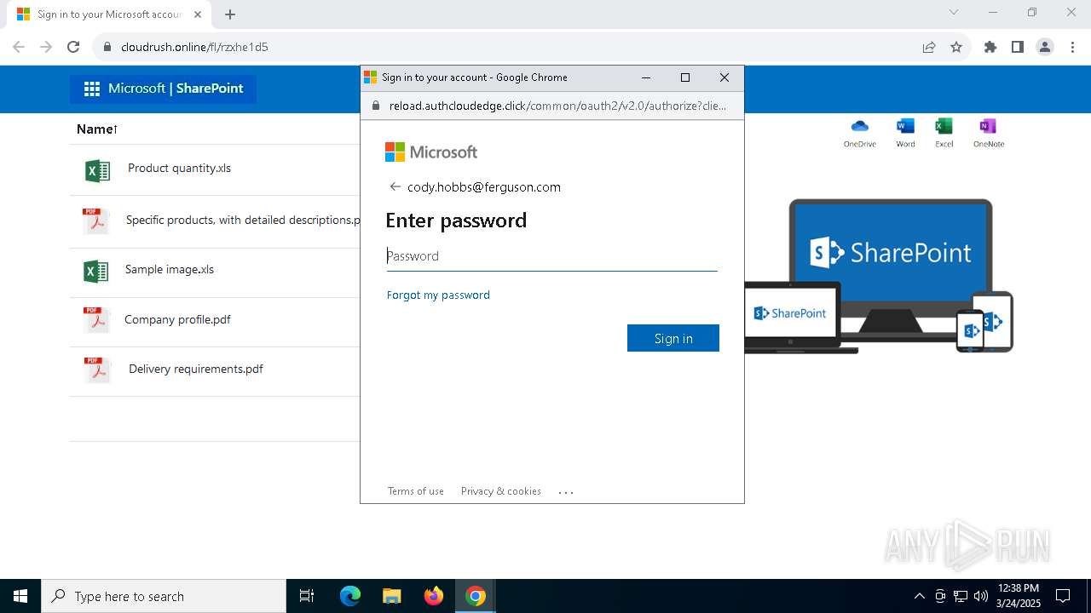Open File Explorer from taskbar
The height and width of the screenshot is (613, 1091).
coord(392,596)
